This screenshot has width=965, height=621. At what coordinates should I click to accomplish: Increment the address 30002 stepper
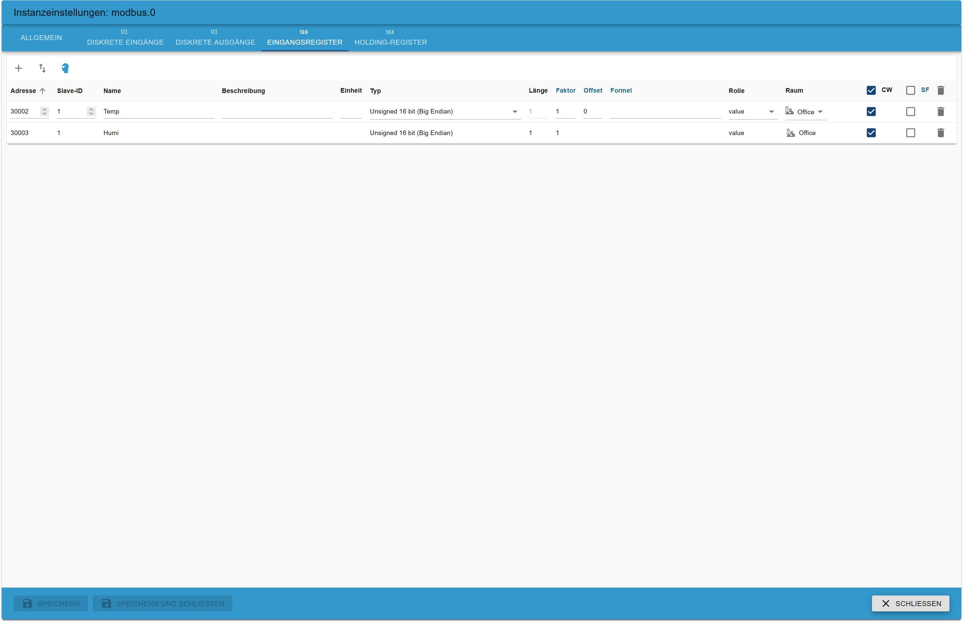click(45, 109)
